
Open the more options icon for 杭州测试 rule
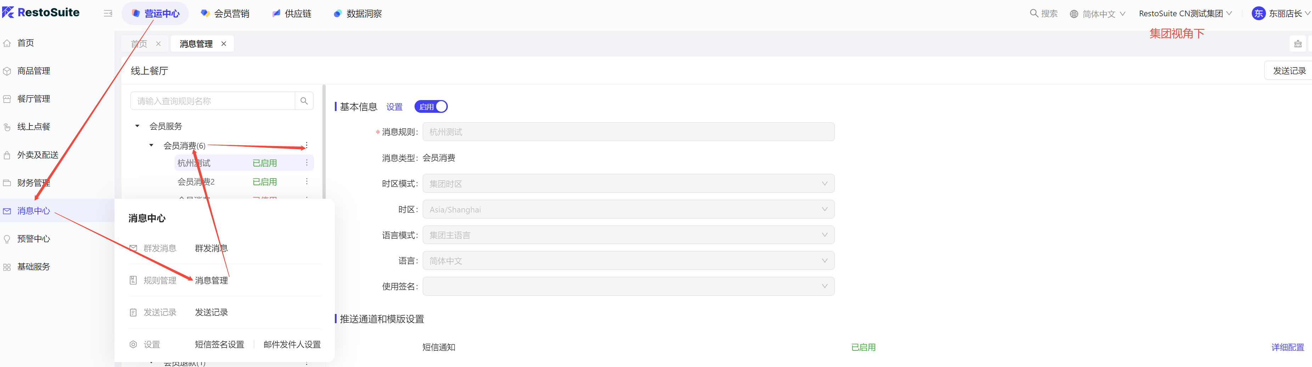306,163
